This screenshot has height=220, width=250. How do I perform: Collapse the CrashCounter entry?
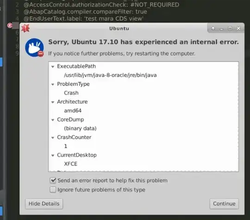point(53,138)
